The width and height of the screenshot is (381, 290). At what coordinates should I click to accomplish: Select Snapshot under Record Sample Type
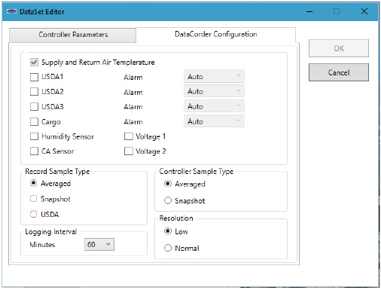click(x=33, y=199)
